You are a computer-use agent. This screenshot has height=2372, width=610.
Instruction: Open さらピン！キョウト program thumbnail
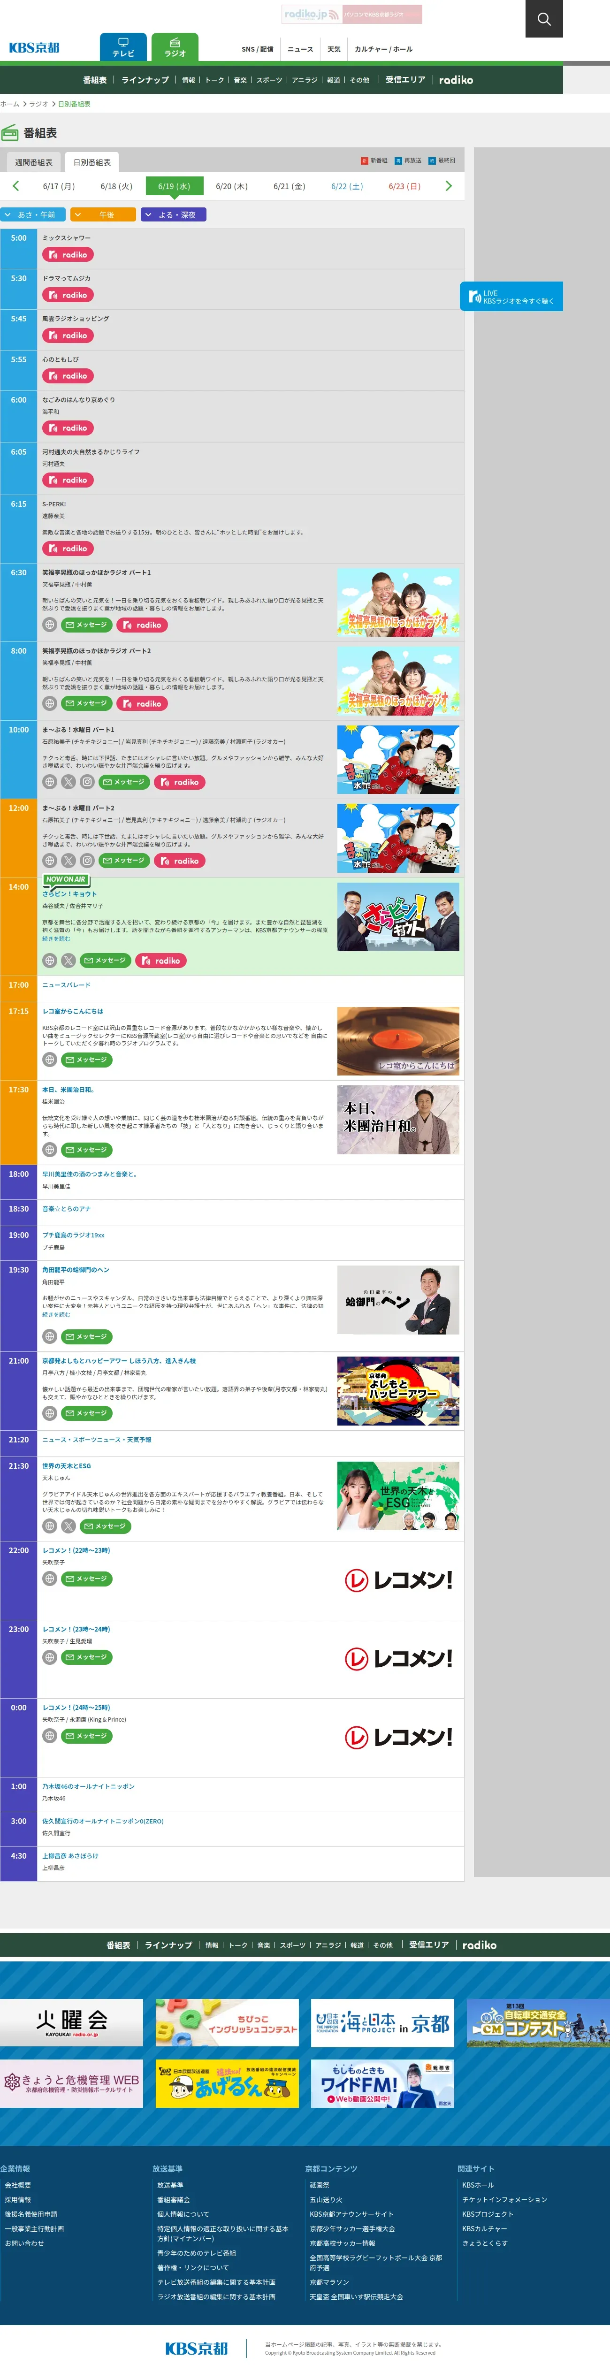398,917
